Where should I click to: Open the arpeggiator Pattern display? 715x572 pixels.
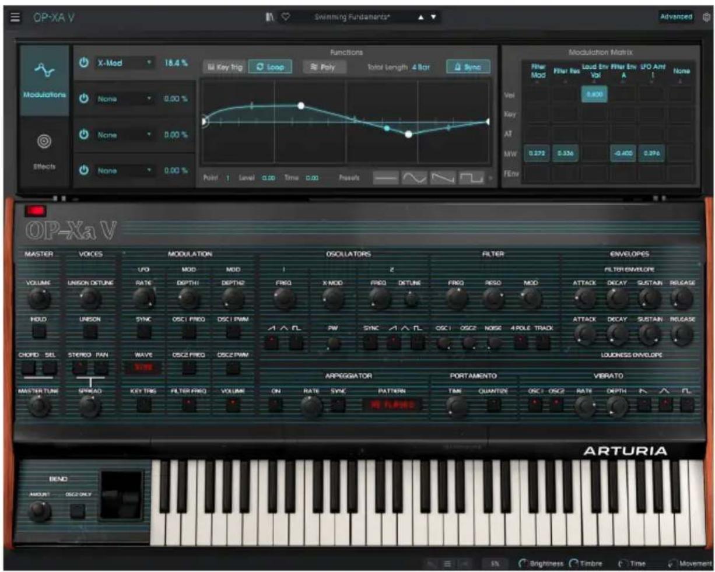[x=391, y=404]
